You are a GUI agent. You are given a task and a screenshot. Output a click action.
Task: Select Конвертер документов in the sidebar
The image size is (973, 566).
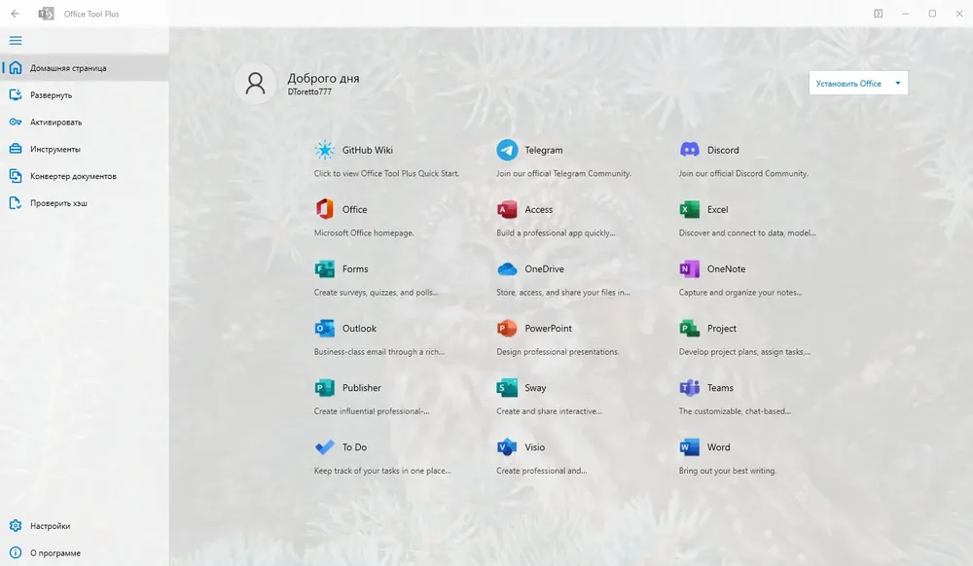[x=85, y=176]
